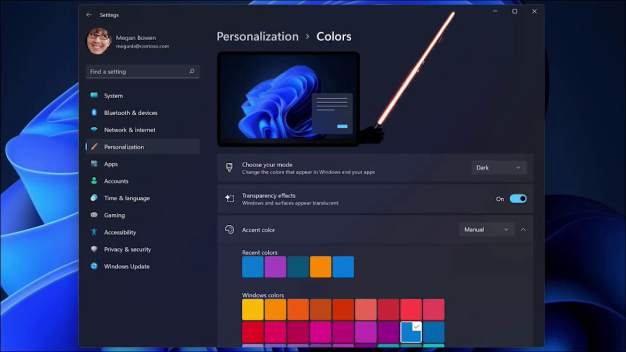Open Bluetooth & devices icon
The width and height of the screenshot is (626, 352).
(x=94, y=113)
